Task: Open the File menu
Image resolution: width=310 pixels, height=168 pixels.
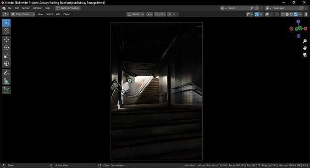Action: pos(10,8)
